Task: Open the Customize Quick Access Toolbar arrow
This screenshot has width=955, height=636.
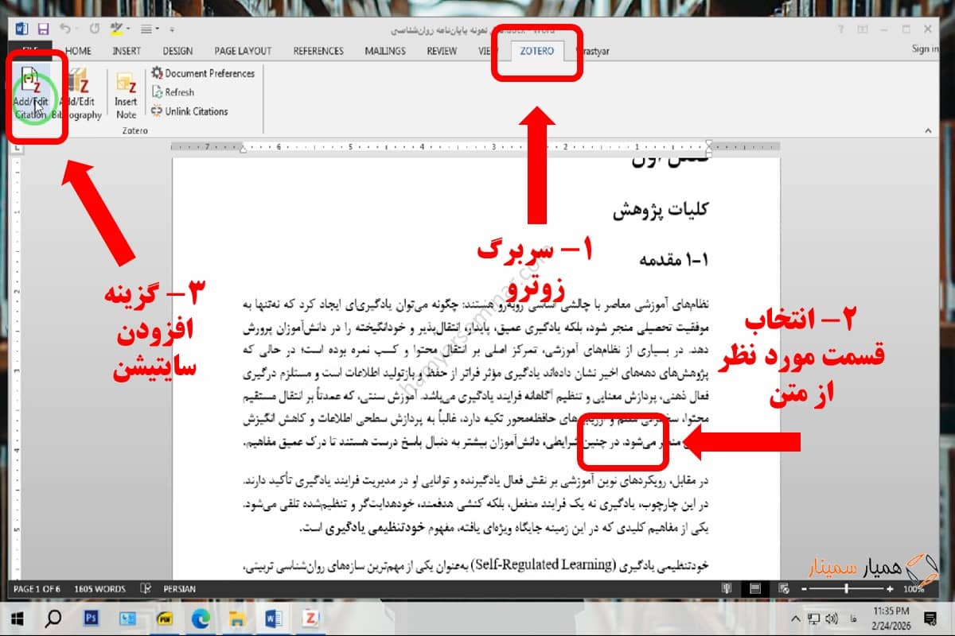Action: coord(171,29)
